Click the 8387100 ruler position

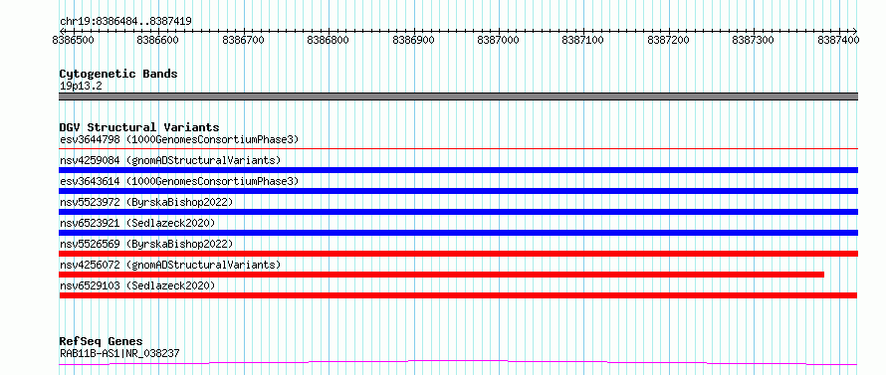[x=583, y=40]
